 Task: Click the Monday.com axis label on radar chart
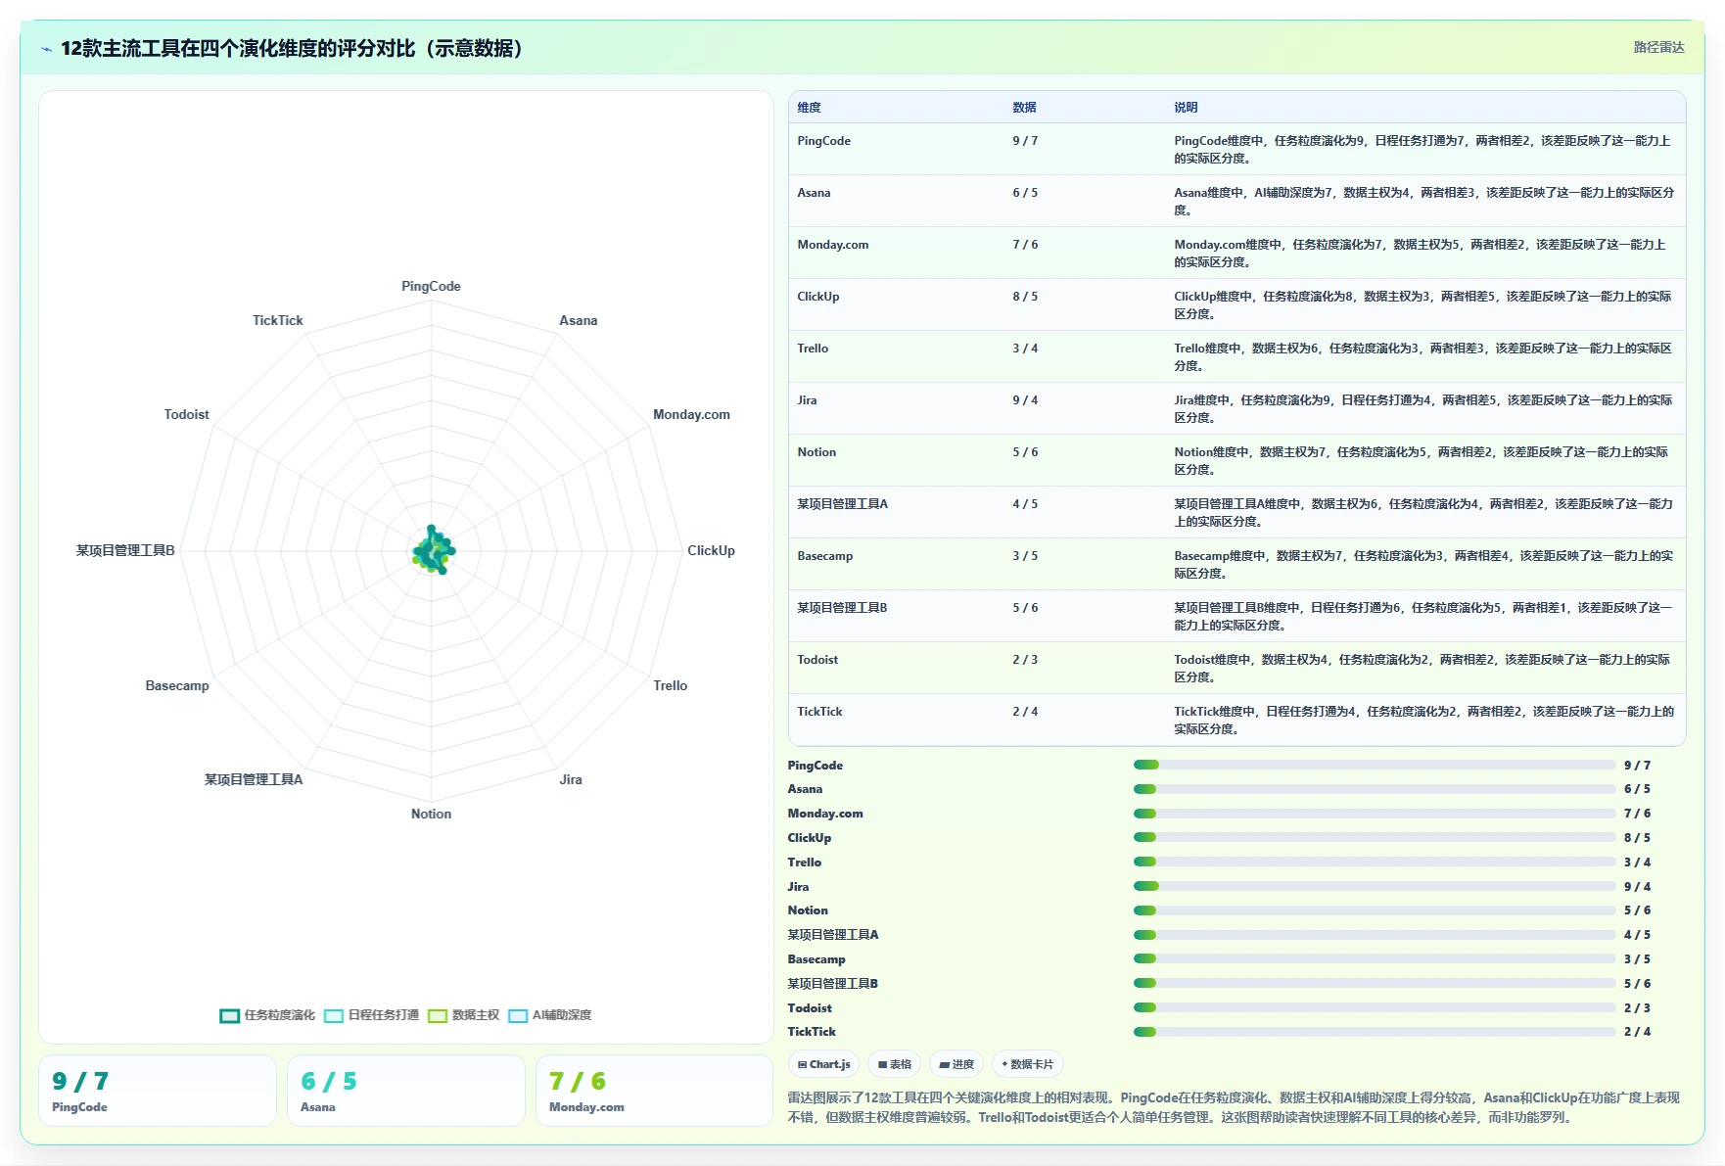click(691, 414)
